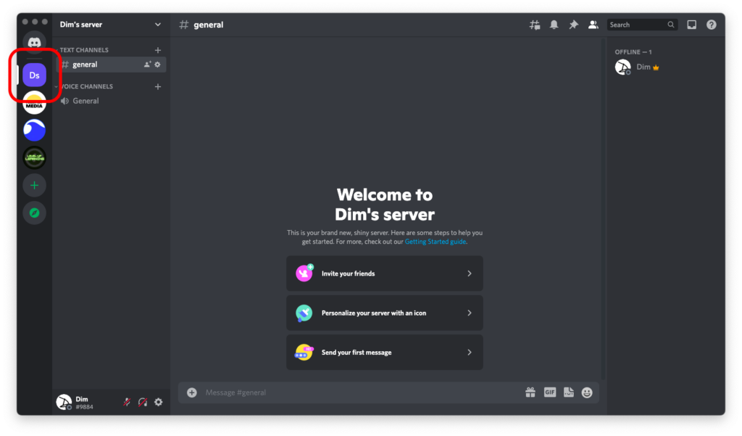
Task: Click arrow on Send your first message
Action: (470, 352)
